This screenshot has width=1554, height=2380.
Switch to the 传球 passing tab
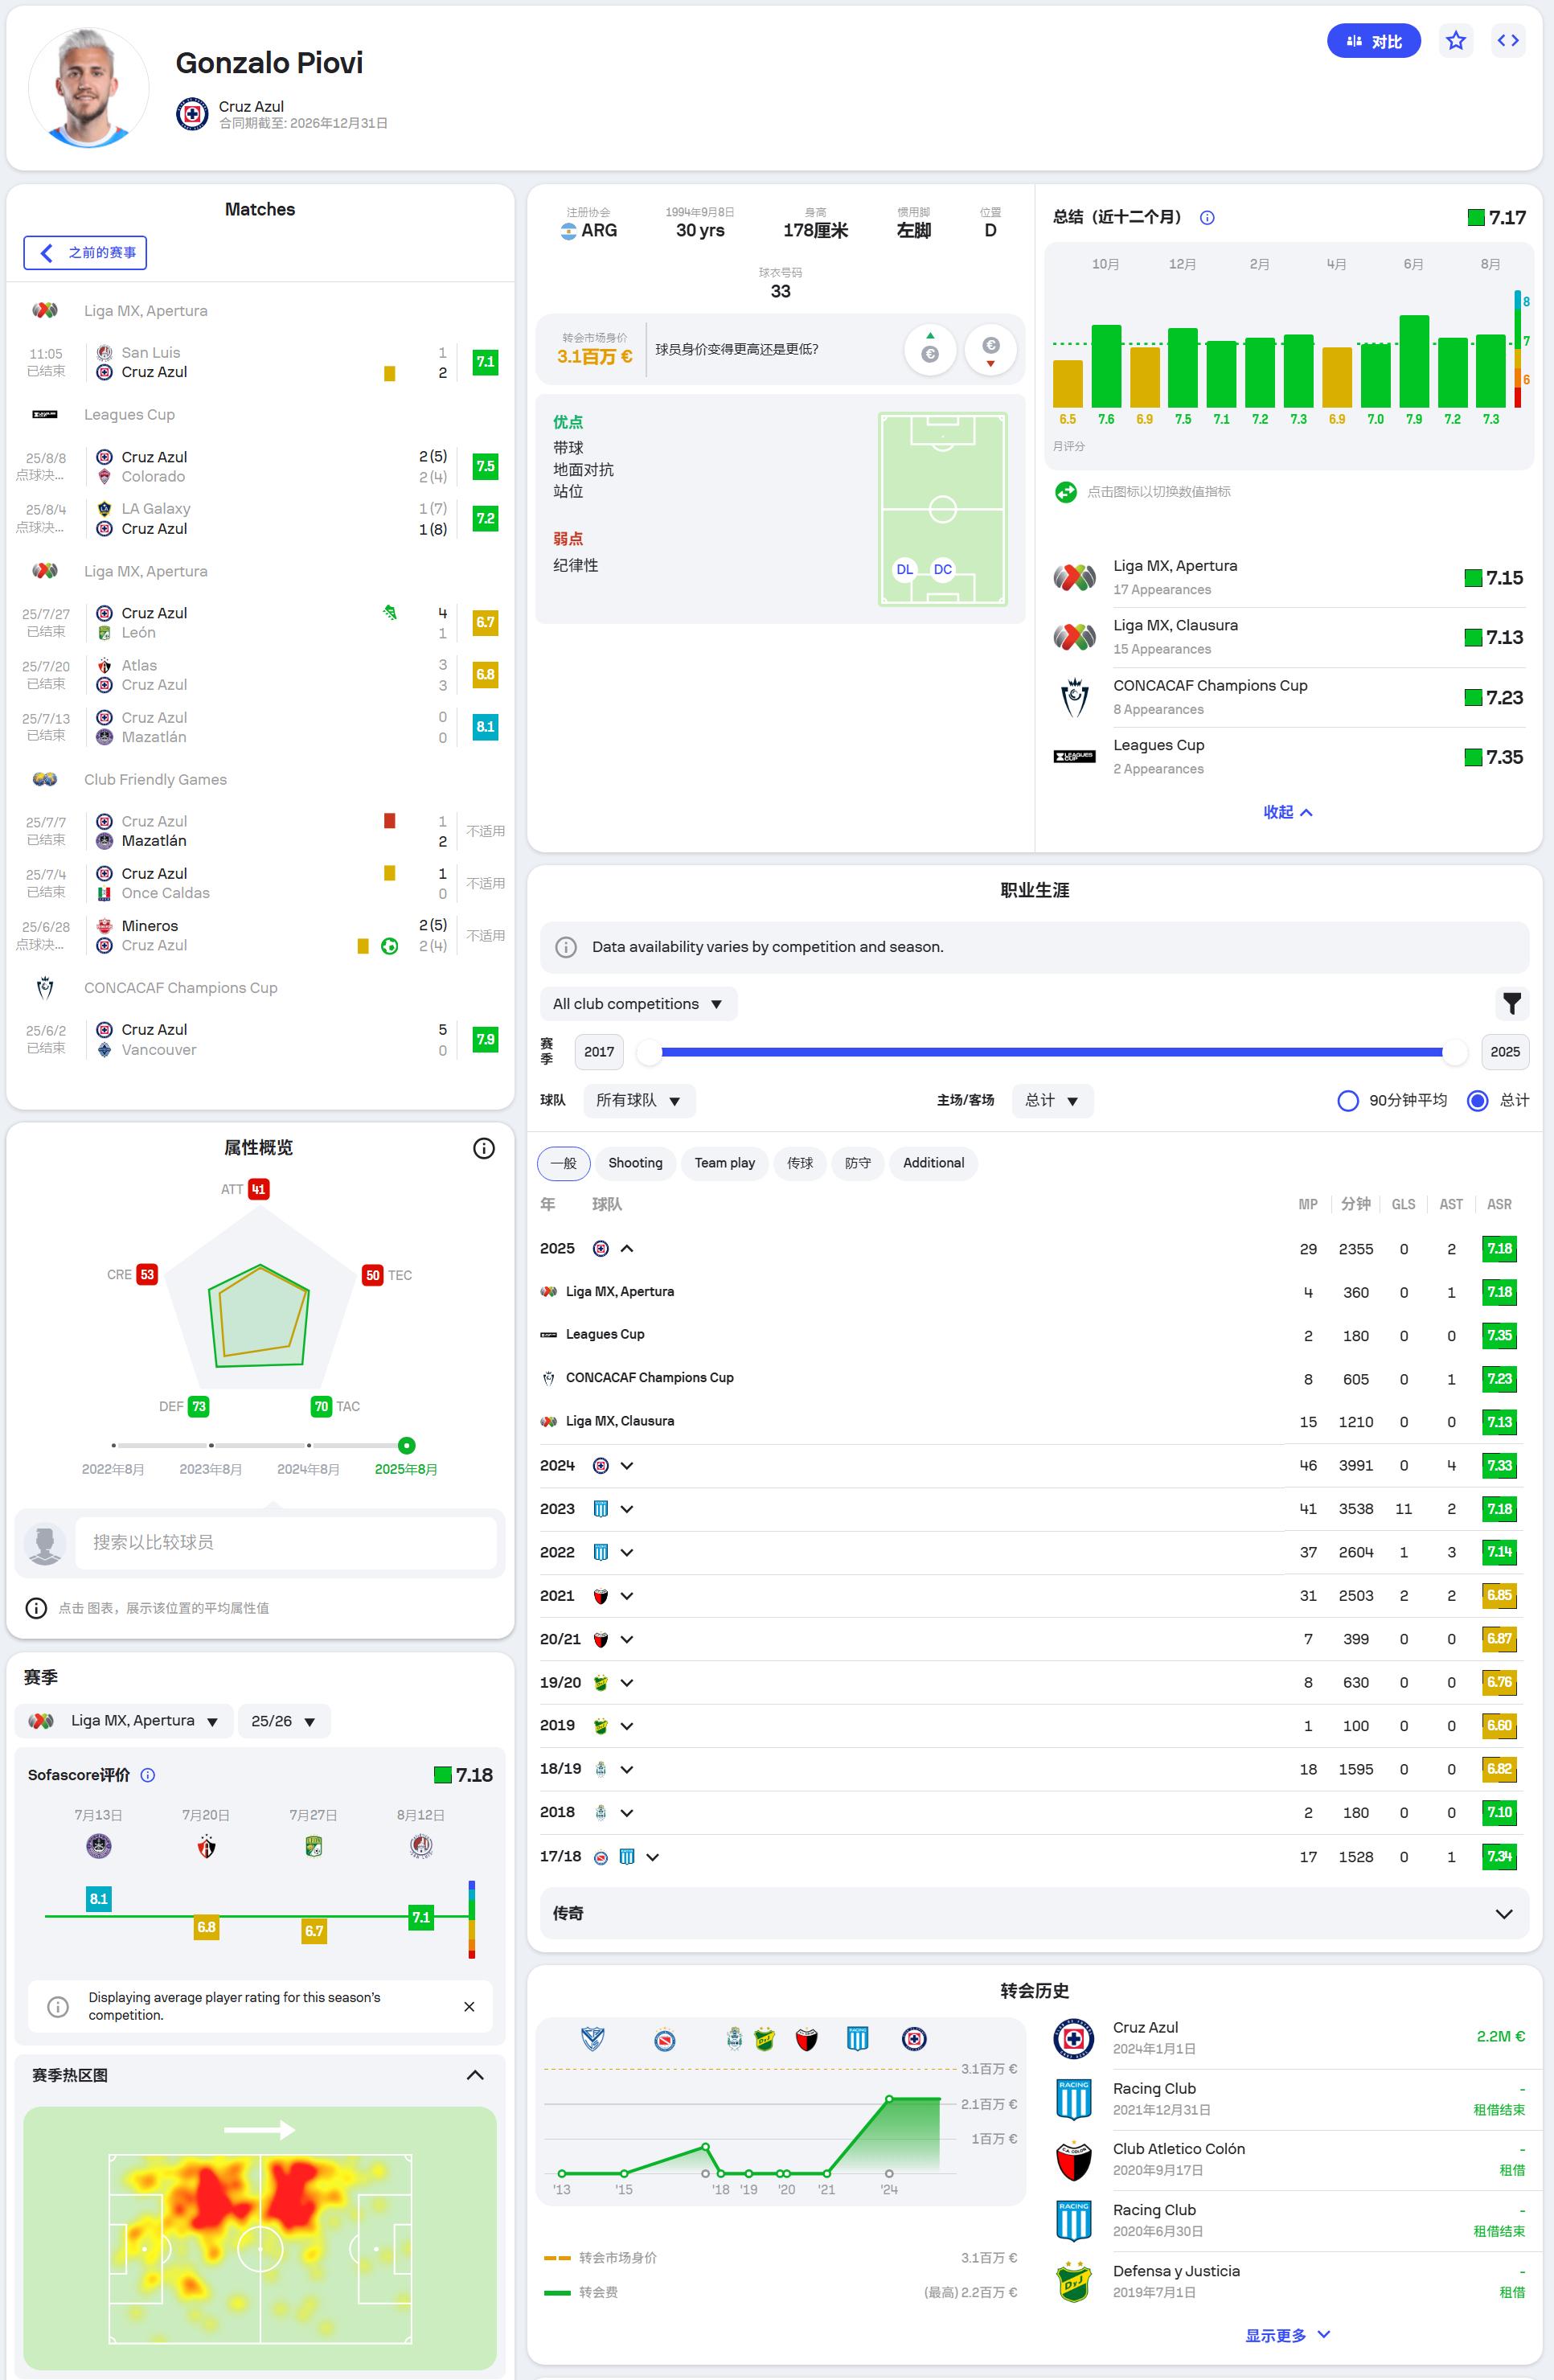[x=800, y=1163]
